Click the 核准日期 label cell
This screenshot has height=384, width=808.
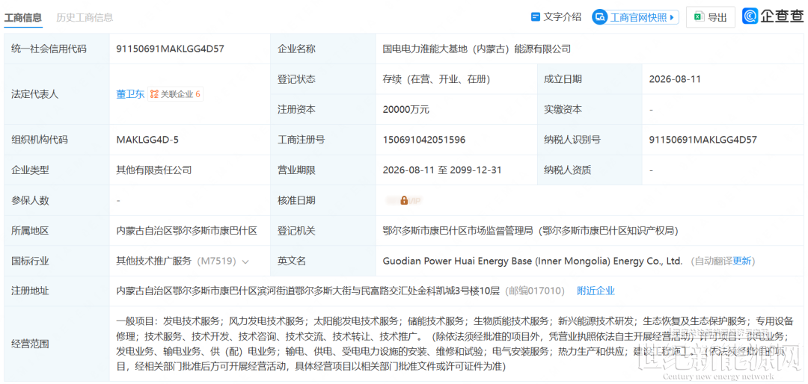pos(323,200)
